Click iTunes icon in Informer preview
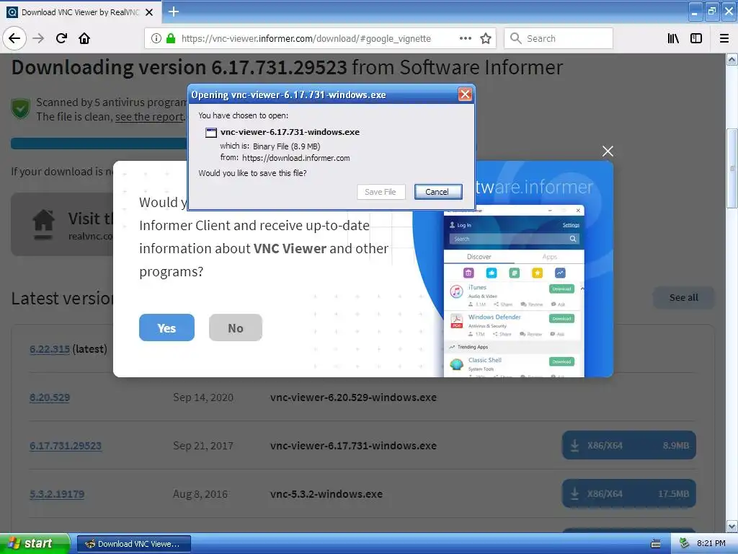Screen dimensions: 738x554 pos(456,291)
